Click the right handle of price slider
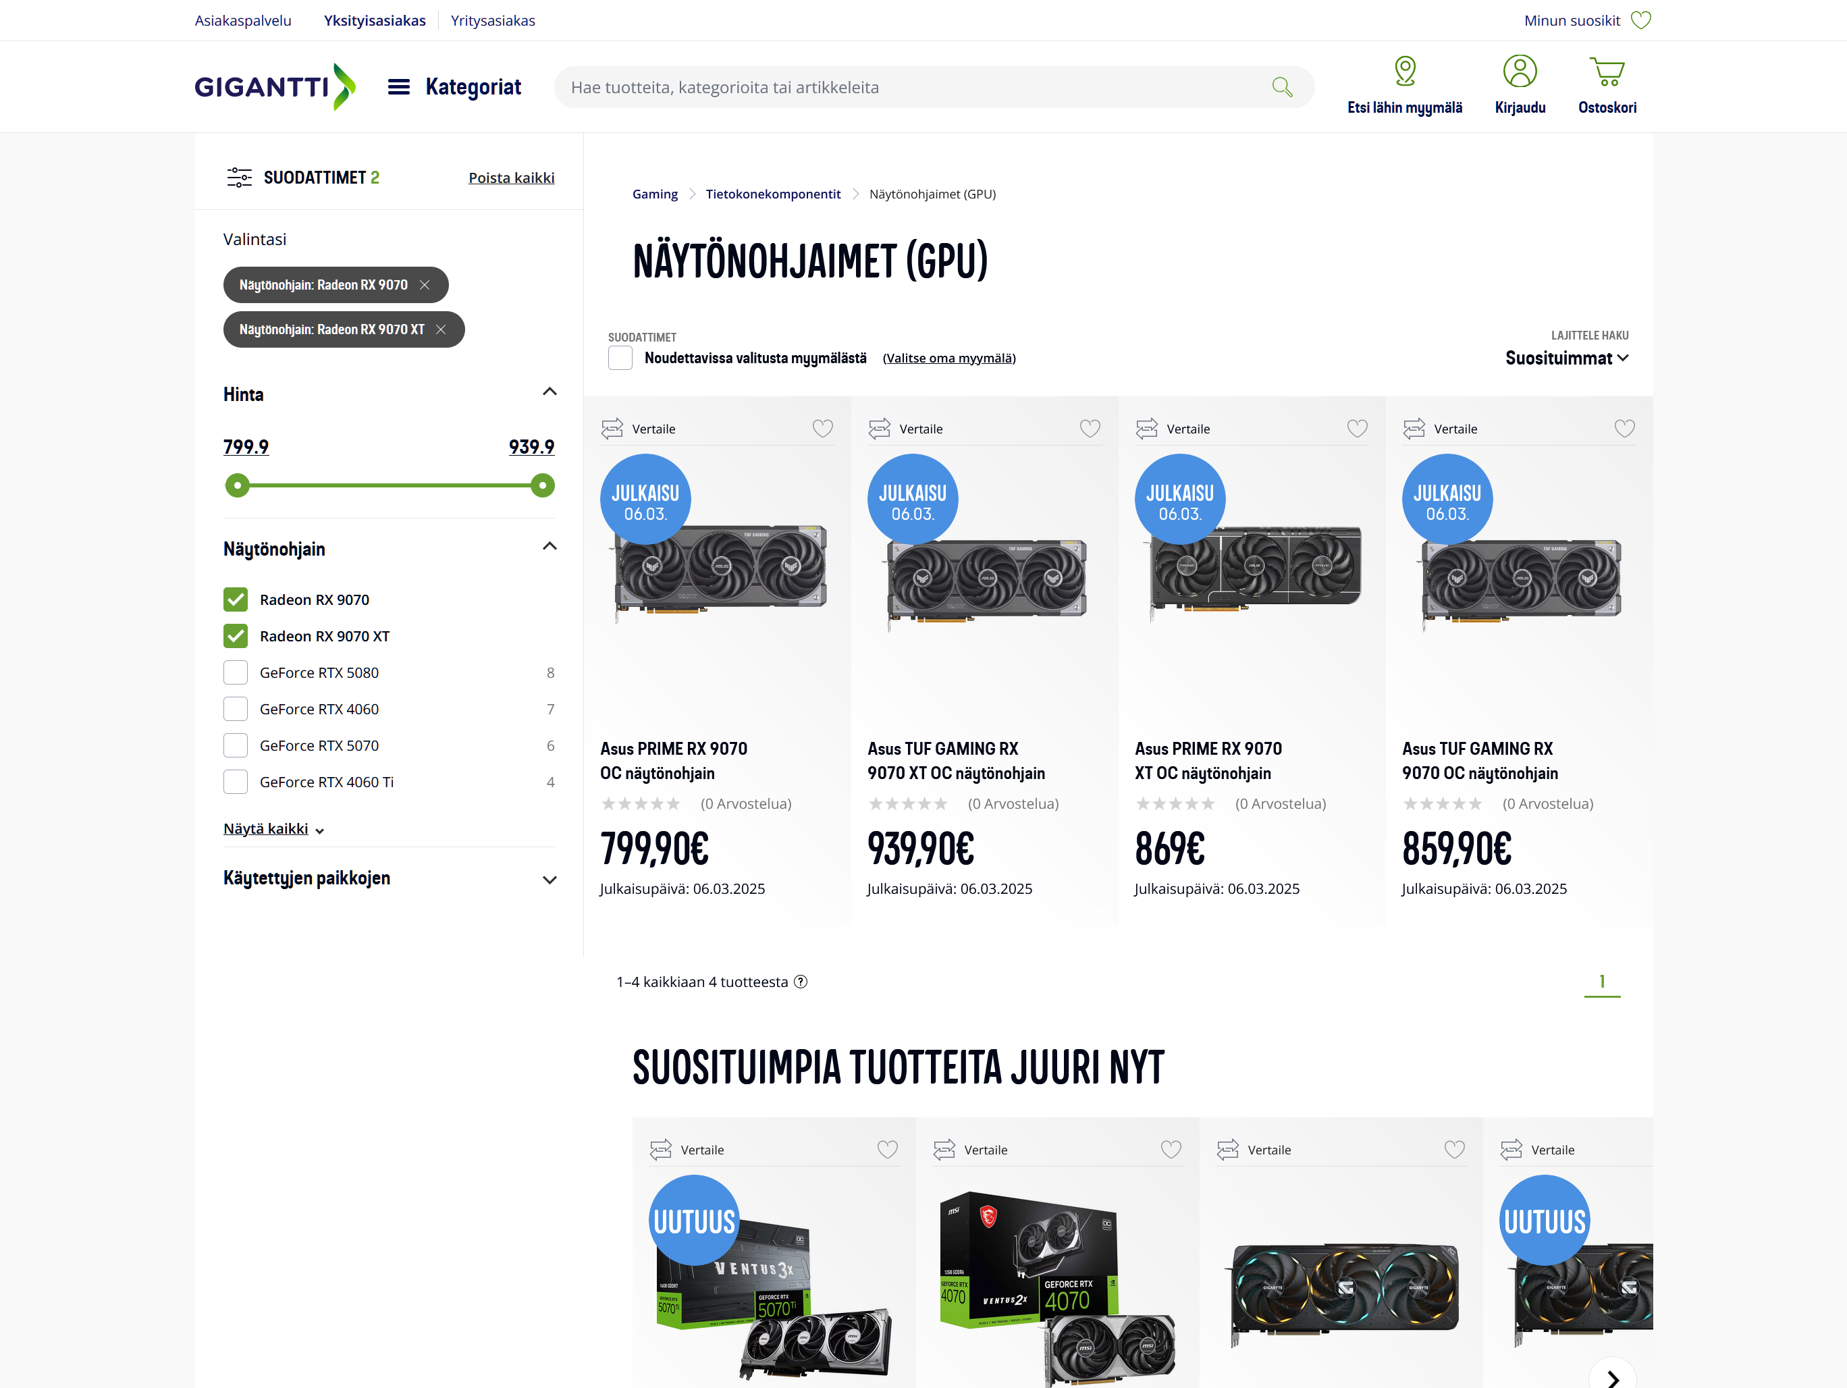 coord(543,485)
